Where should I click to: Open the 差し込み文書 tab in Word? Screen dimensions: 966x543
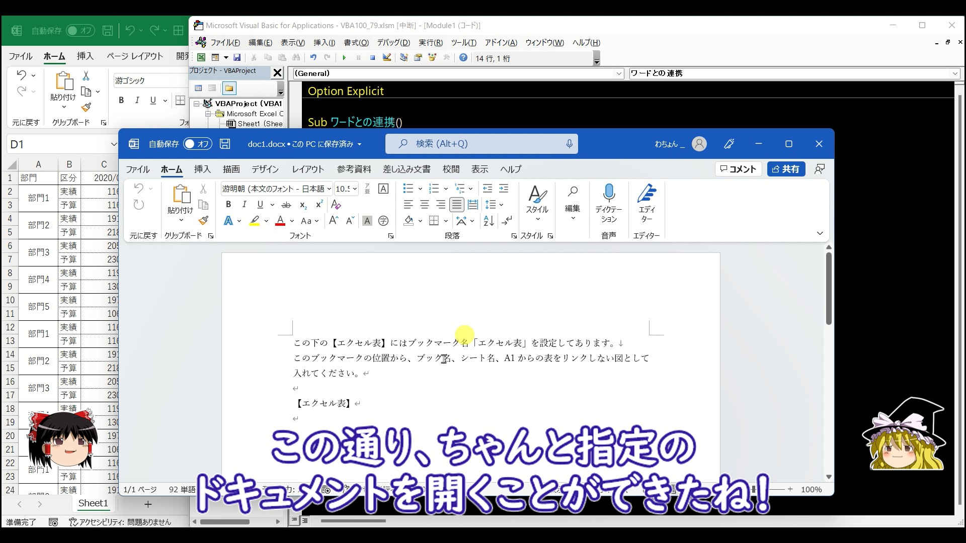pos(407,169)
